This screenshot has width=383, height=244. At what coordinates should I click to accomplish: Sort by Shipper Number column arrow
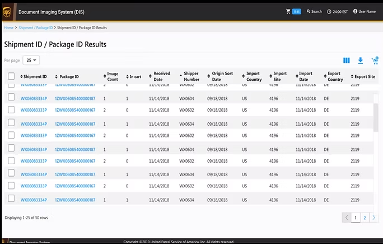[x=180, y=76]
